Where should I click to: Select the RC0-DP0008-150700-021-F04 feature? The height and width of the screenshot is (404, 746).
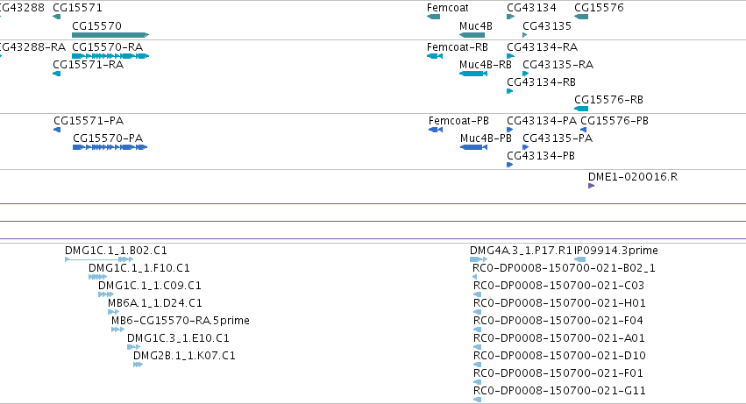pos(478,330)
